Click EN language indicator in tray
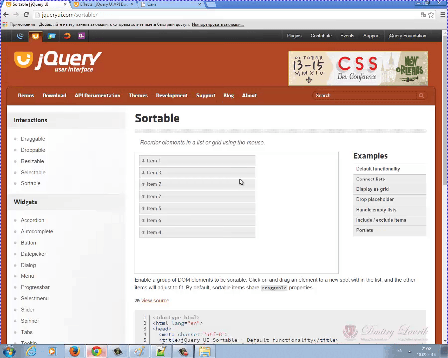Screen dimensions: 448x358 400,350
